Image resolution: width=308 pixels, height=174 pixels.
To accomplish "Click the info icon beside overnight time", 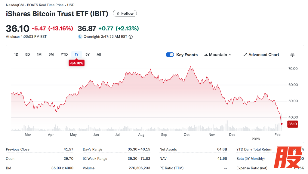I will 131,37.
